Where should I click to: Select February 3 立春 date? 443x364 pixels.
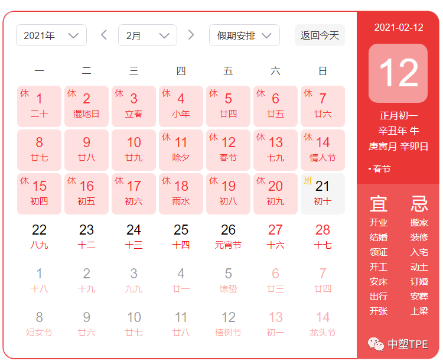click(x=133, y=106)
